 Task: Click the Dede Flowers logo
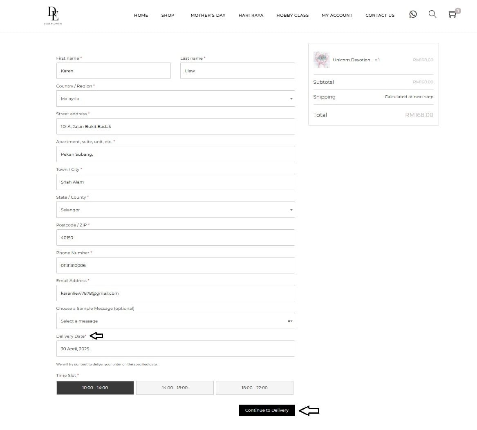(53, 15)
